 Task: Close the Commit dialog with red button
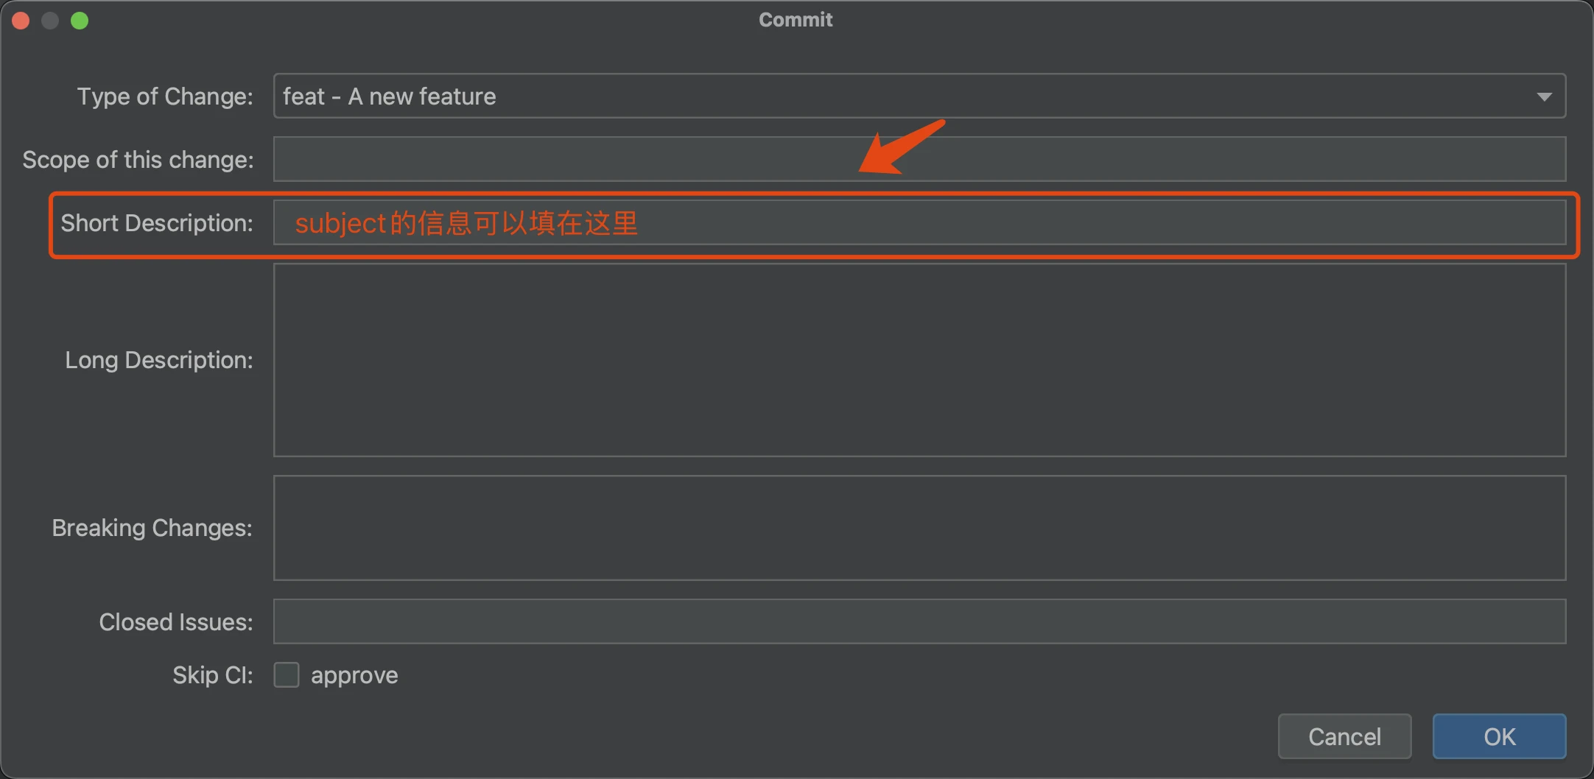21,21
